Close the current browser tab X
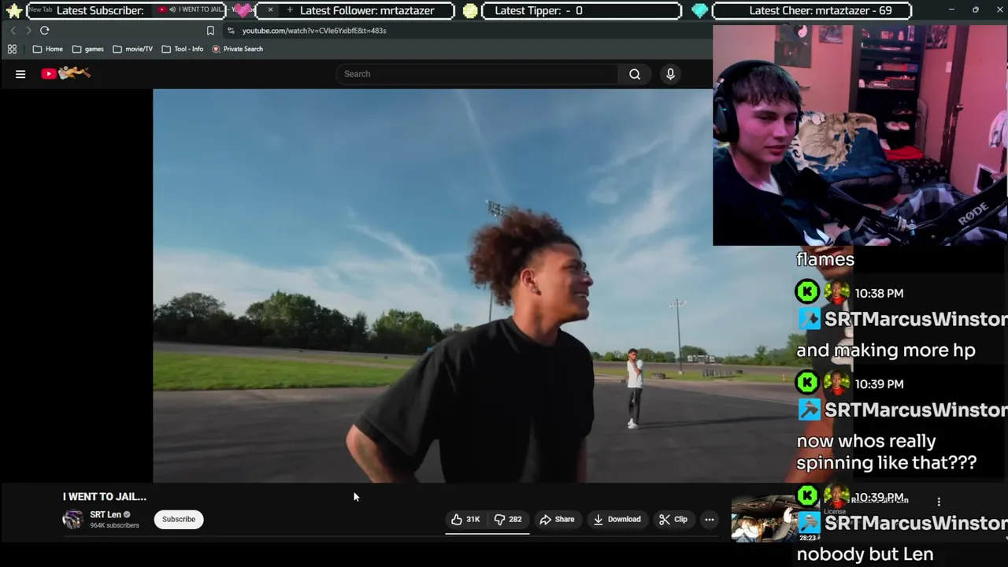1008x567 pixels. (270, 10)
